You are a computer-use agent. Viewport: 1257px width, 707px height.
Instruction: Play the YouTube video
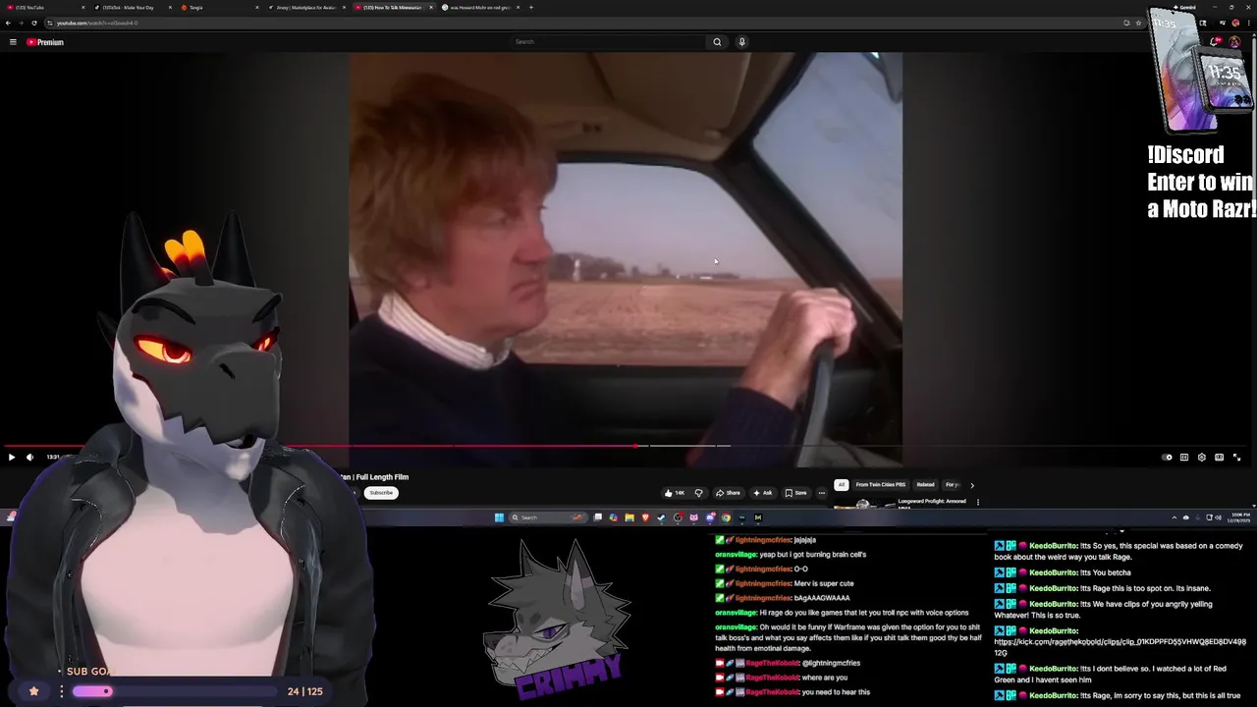[11, 457]
